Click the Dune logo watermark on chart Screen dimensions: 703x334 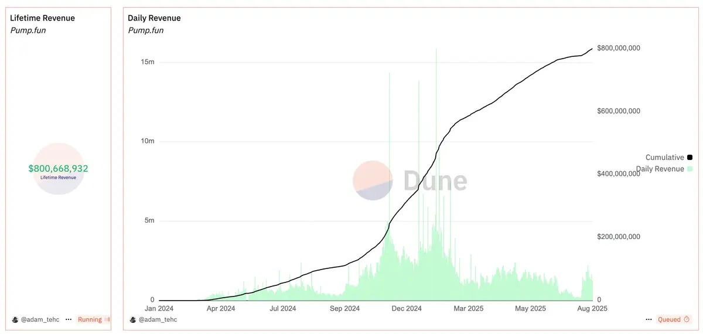(x=409, y=181)
